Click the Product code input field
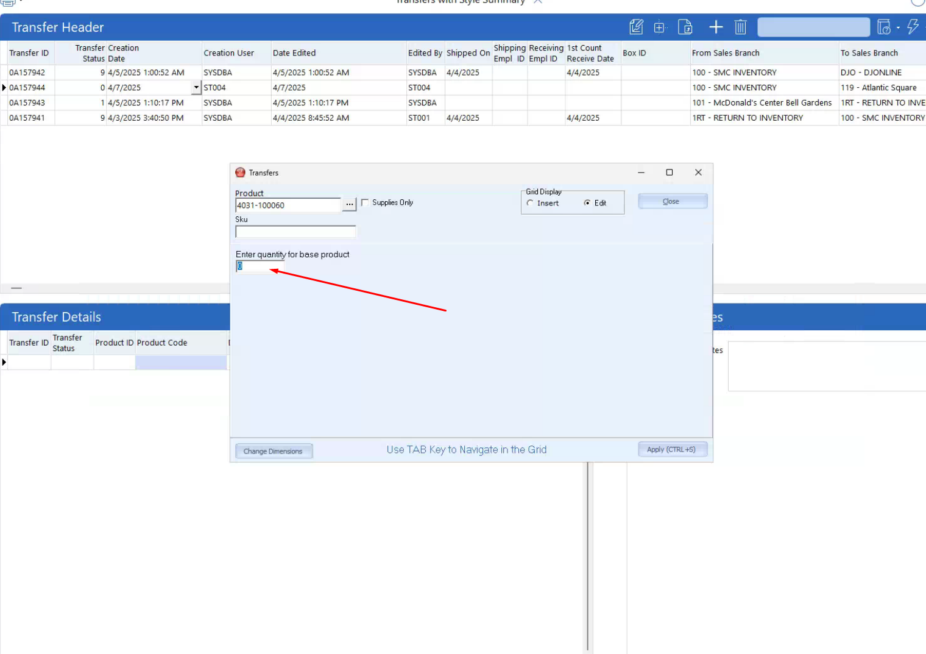Screen dimensions: 926x654 pos(288,205)
